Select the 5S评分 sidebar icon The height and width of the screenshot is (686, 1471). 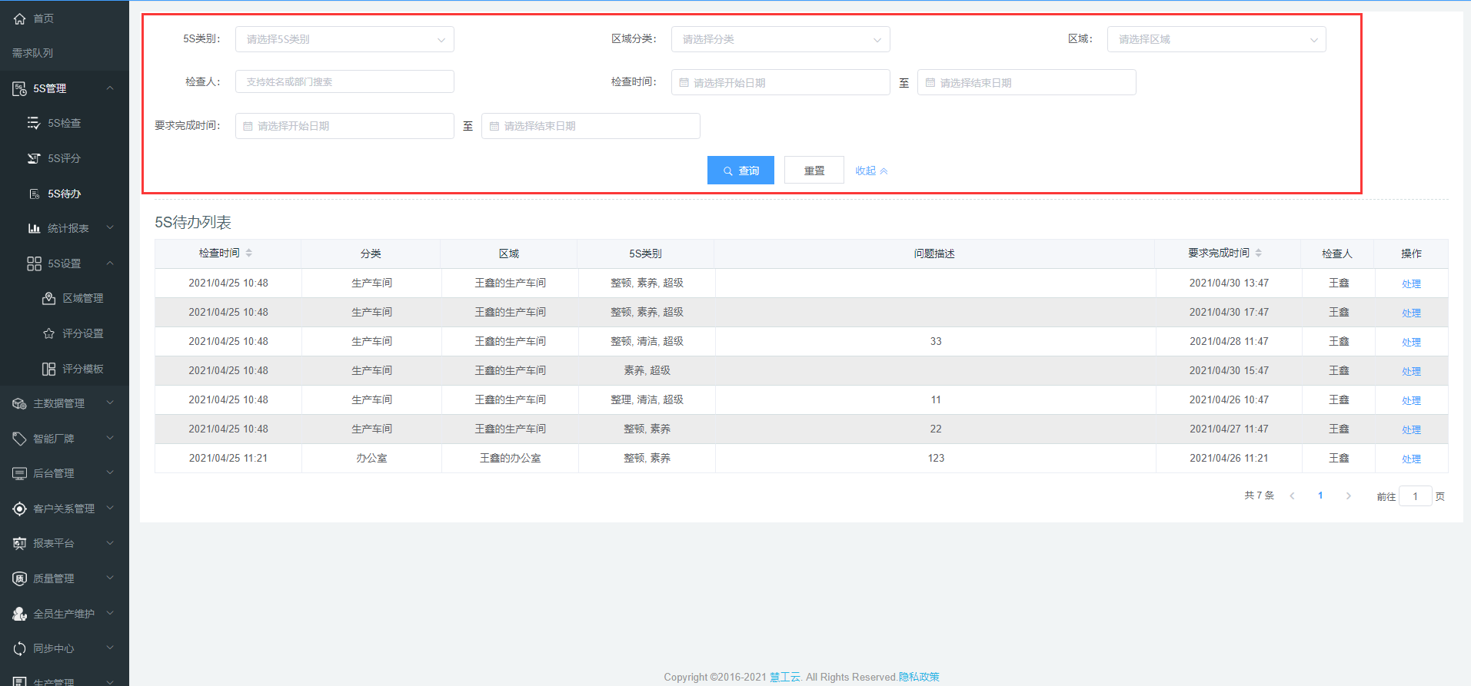point(34,158)
